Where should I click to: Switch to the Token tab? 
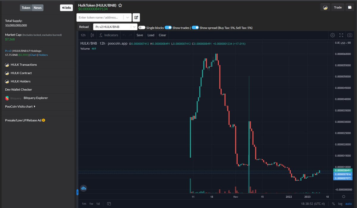click(x=26, y=8)
